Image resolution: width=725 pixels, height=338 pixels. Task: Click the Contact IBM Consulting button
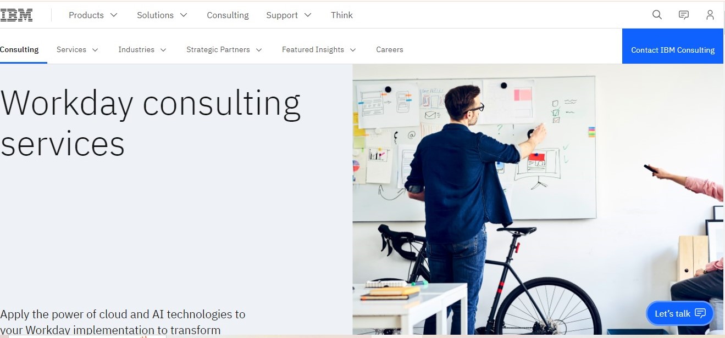click(x=673, y=50)
